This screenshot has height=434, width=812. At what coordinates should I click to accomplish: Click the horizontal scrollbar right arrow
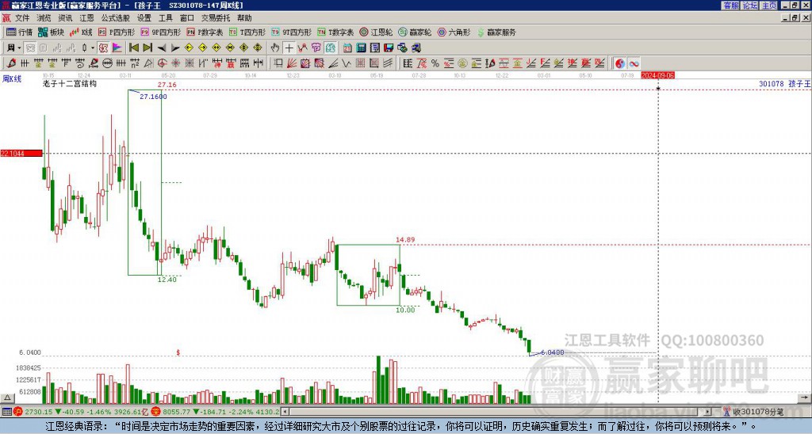click(x=708, y=412)
